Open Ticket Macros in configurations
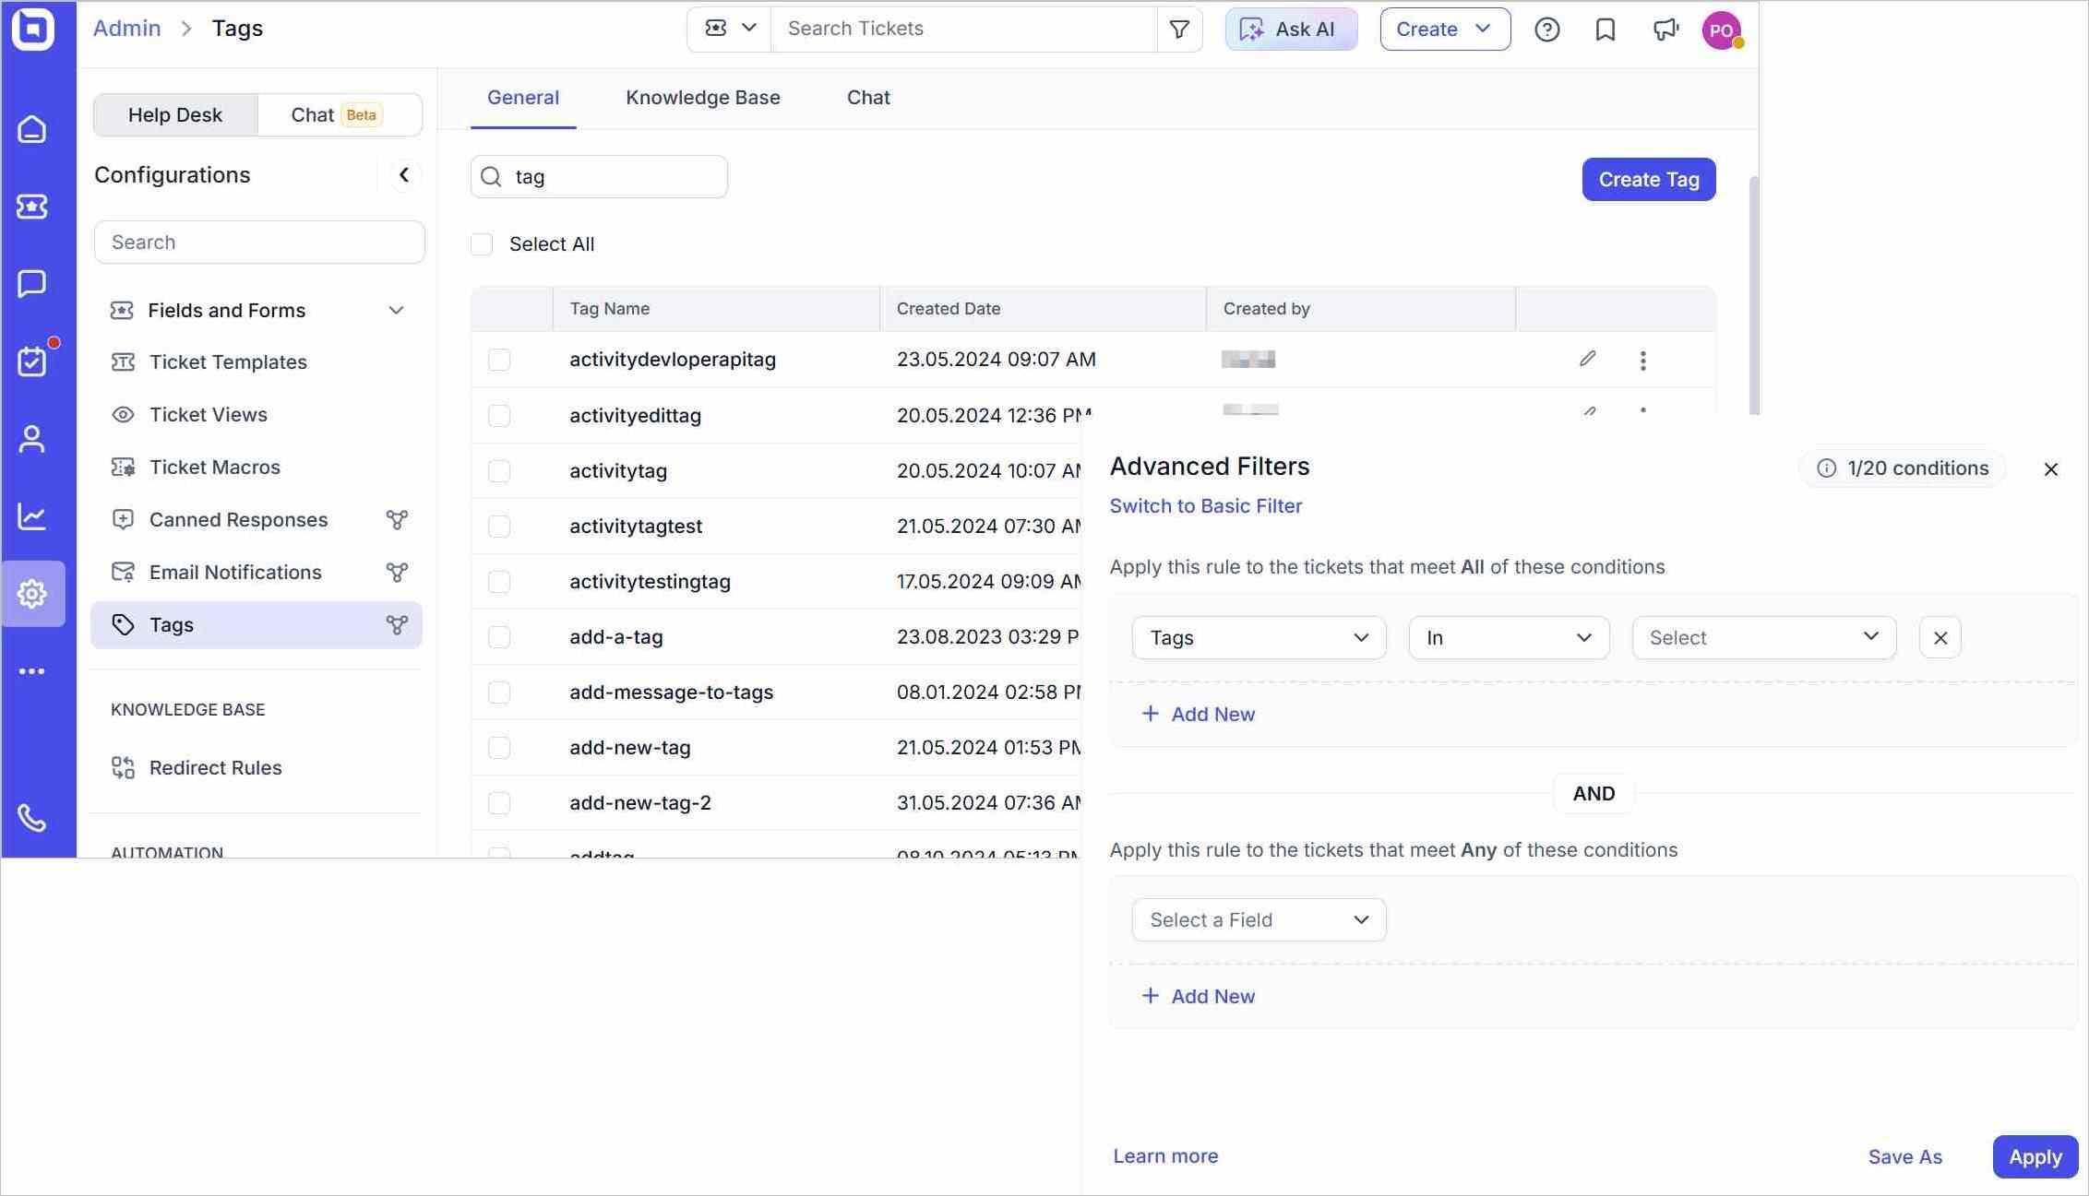 (215, 468)
